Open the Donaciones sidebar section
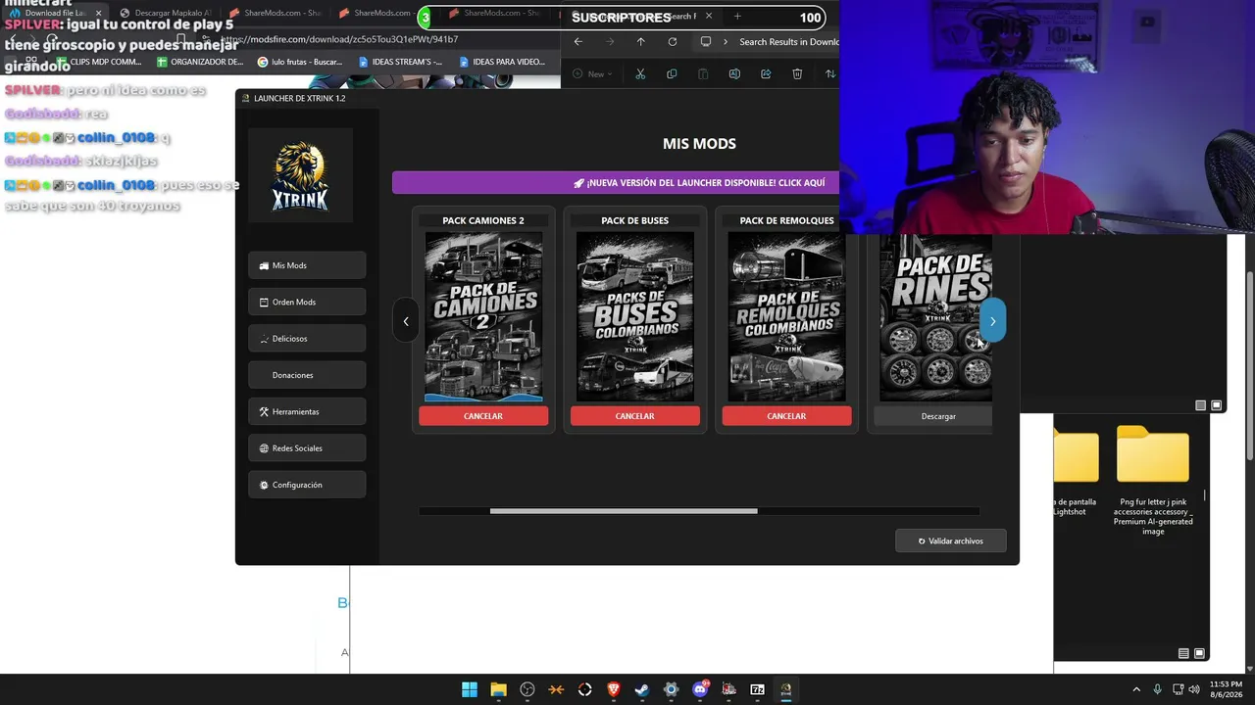 click(307, 375)
